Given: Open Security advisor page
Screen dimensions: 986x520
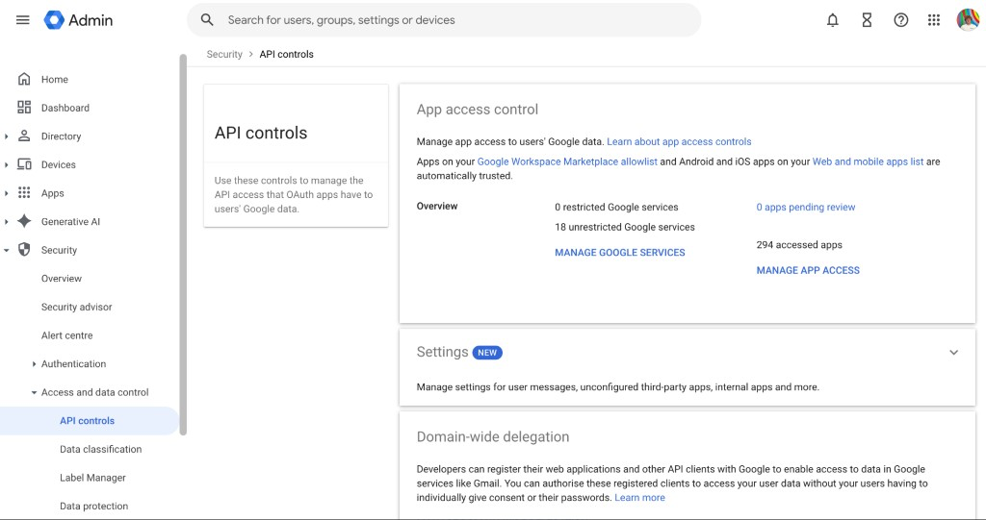Looking at the screenshot, I should click(x=77, y=307).
